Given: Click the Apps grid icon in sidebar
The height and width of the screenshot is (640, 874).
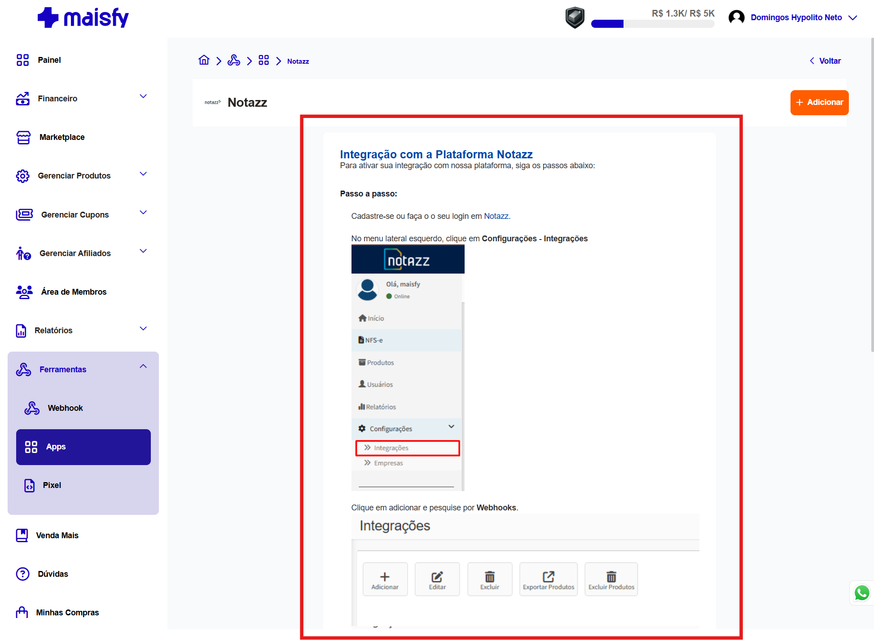Looking at the screenshot, I should tap(31, 447).
